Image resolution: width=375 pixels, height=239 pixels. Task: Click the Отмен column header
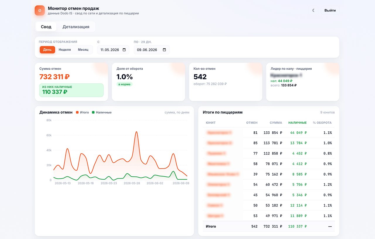tap(252, 123)
